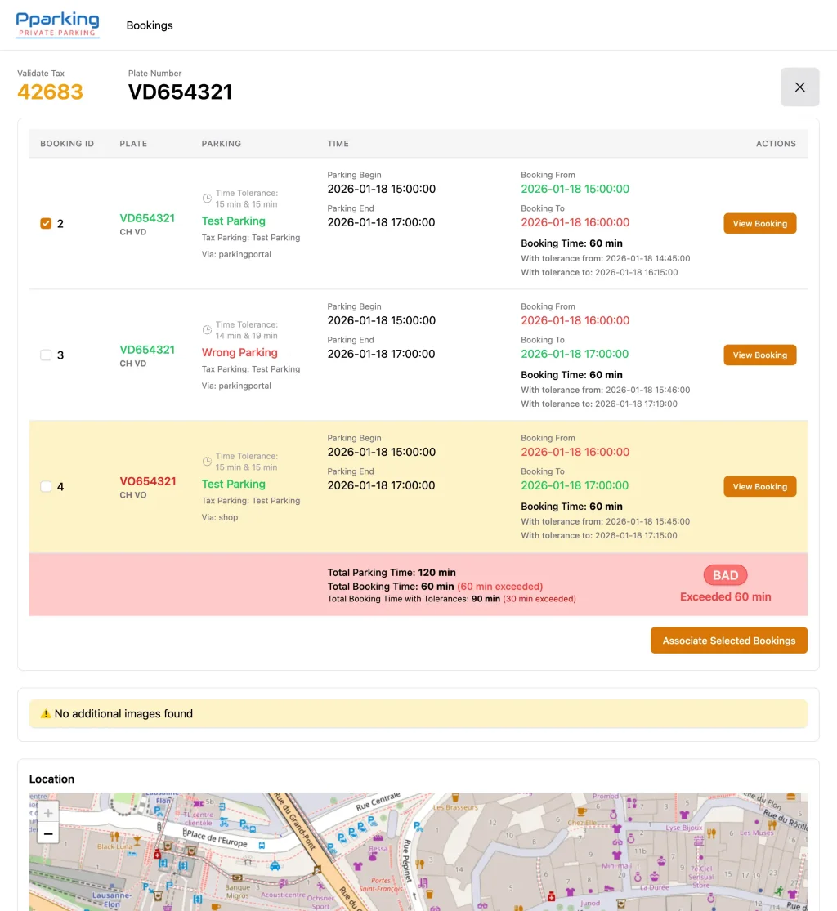The height and width of the screenshot is (911, 837).
Task: Click the Pparking Private Parking logo
Action: [x=58, y=25]
